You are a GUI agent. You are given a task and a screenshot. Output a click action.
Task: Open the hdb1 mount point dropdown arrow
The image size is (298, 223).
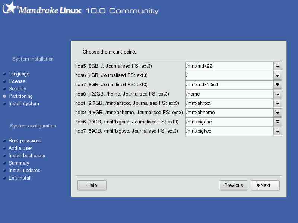[278, 103]
